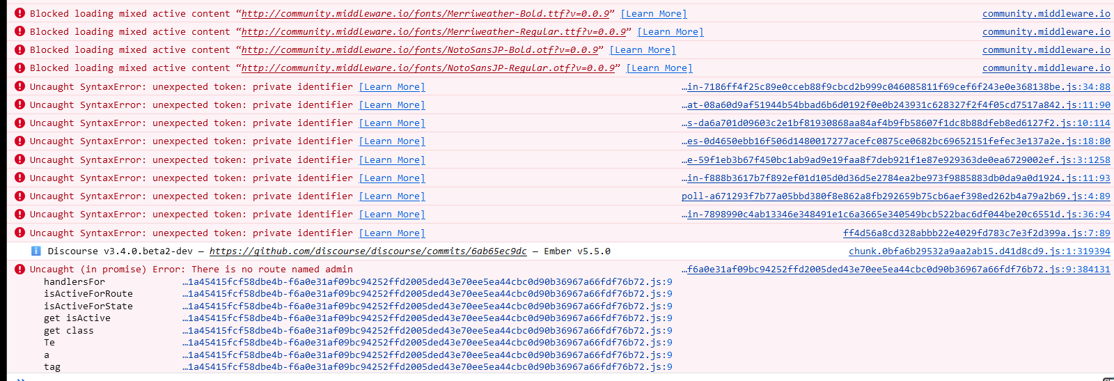Screen dimensions: 1114x381
Task: Select 'There is no route named admin' error text
Action: 272,269
